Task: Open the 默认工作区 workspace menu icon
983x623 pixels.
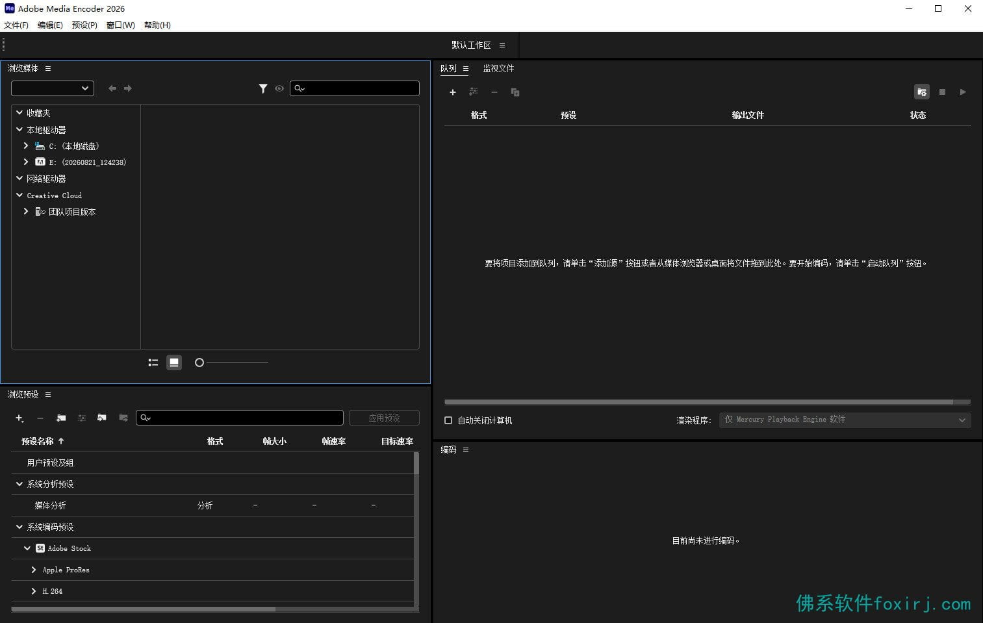Action: click(x=502, y=45)
